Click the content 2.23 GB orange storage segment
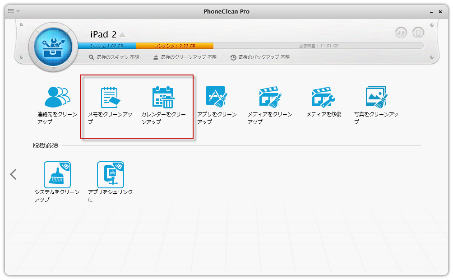This screenshot has height=280, width=453. pos(175,46)
